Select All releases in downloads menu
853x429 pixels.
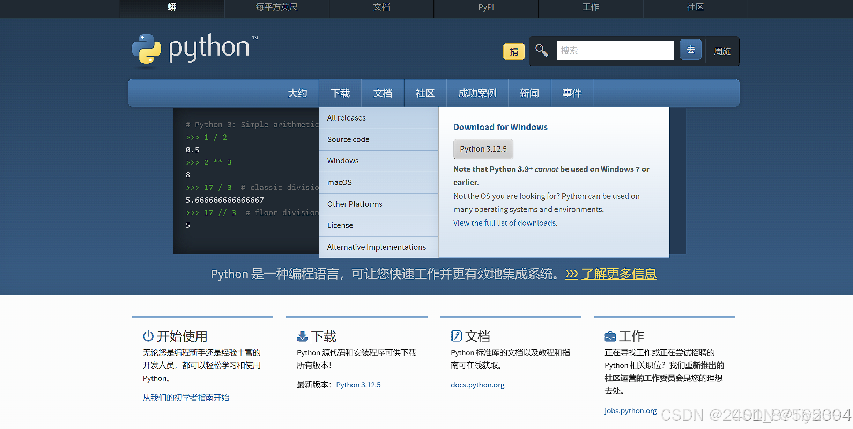coord(346,118)
